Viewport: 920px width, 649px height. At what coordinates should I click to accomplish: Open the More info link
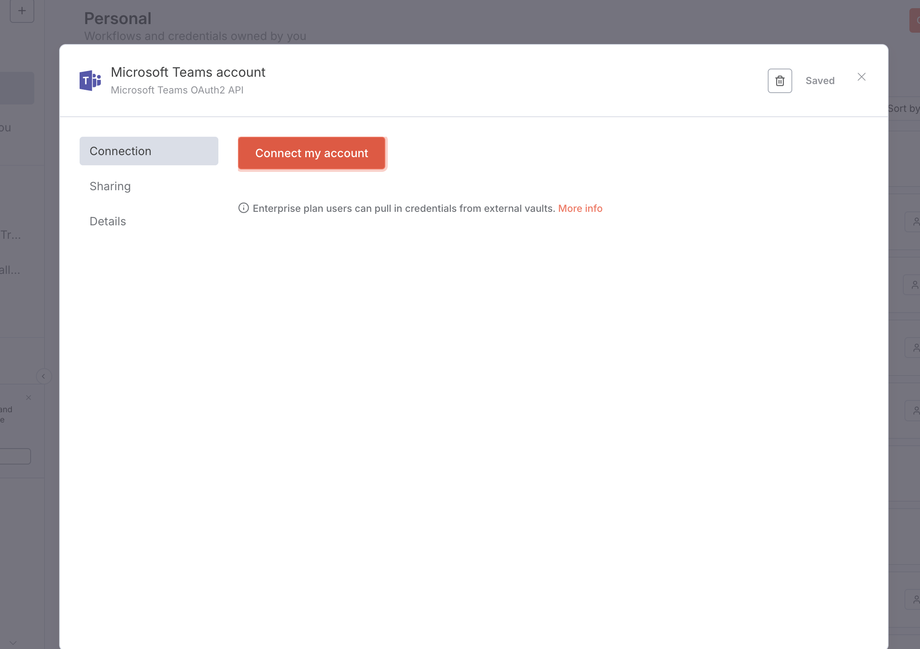(x=580, y=209)
